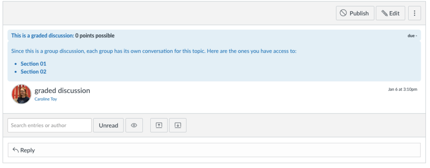The image size is (430, 168).
Task: Focus the Search entries or author field
Action: pyautogui.click(x=50, y=125)
